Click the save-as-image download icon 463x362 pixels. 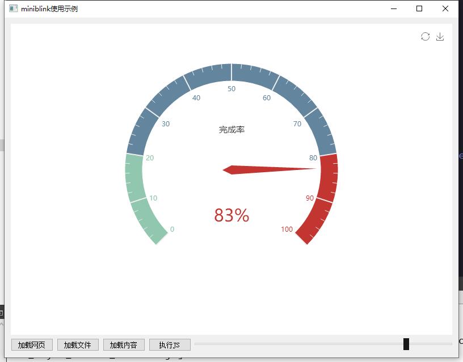pos(440,37)
